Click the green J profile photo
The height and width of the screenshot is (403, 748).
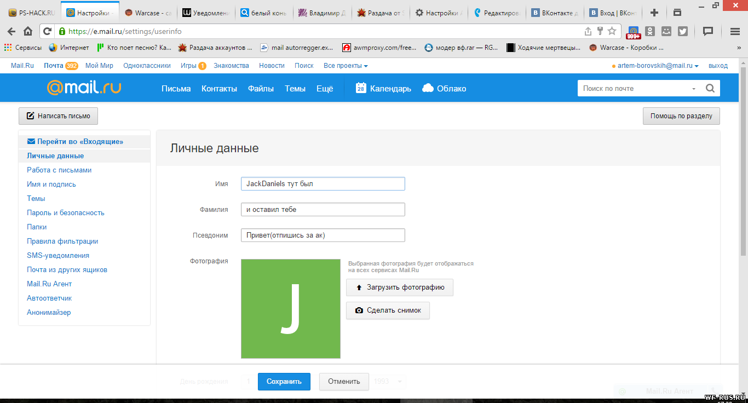(x=291, y=309)
